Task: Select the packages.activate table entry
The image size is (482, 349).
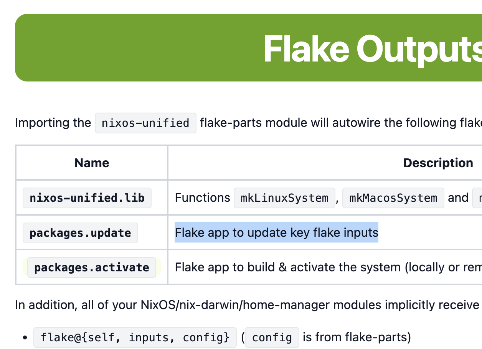Action: 92,268
